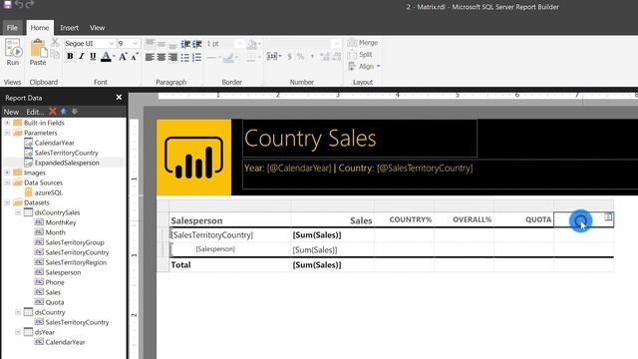Switch to the Insert ribbon tab

coord(69,28)
